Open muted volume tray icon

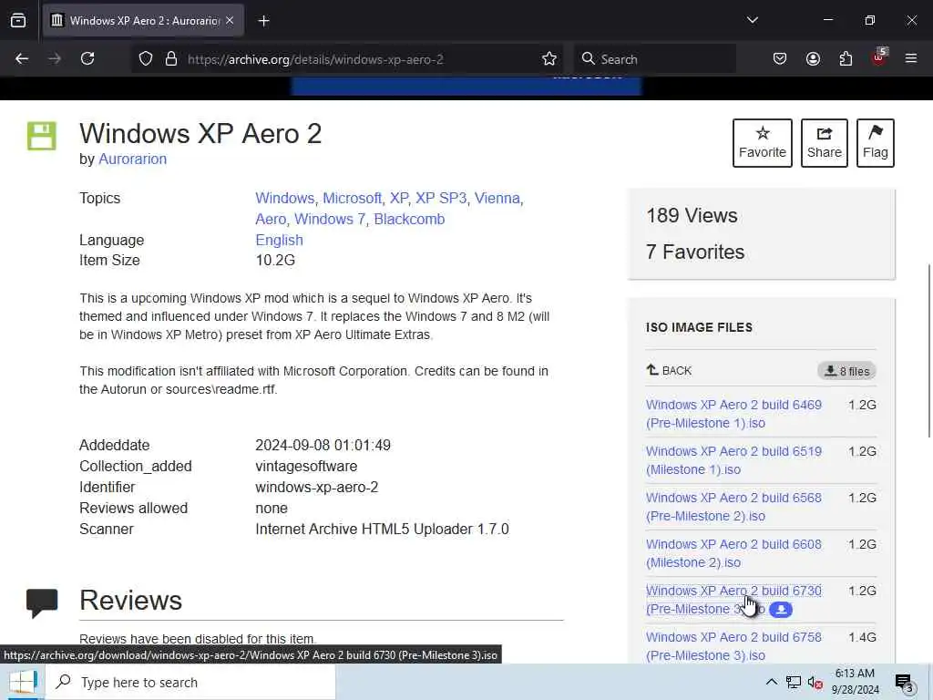click(815, 682)
